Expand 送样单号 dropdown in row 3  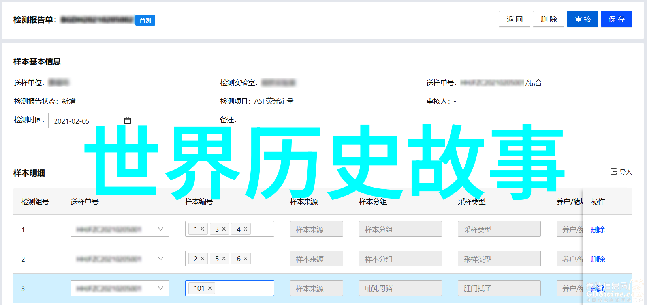tap(160, 288)
